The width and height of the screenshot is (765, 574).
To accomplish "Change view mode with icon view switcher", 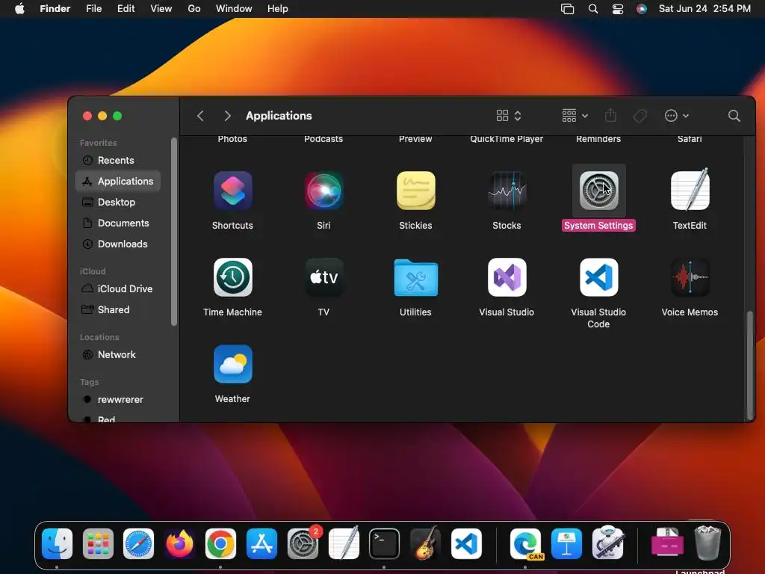I will pos(509,116).
